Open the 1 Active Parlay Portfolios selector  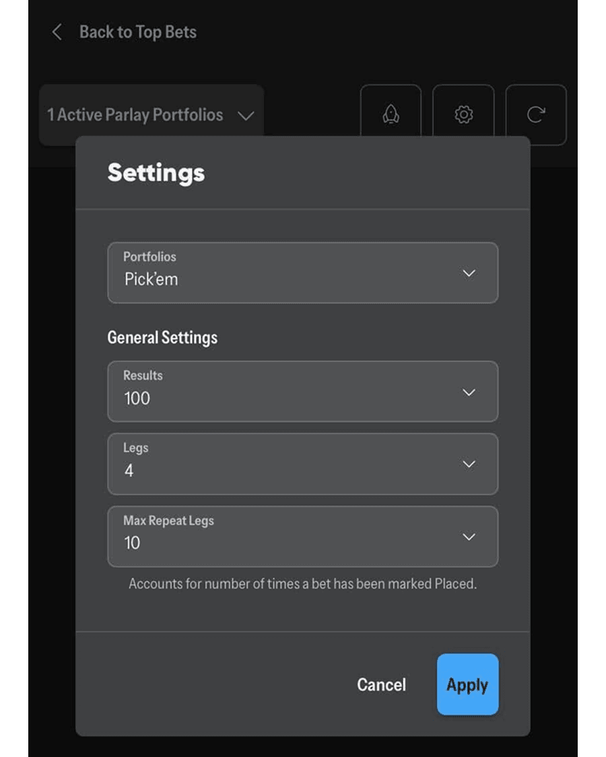(151, 115)
